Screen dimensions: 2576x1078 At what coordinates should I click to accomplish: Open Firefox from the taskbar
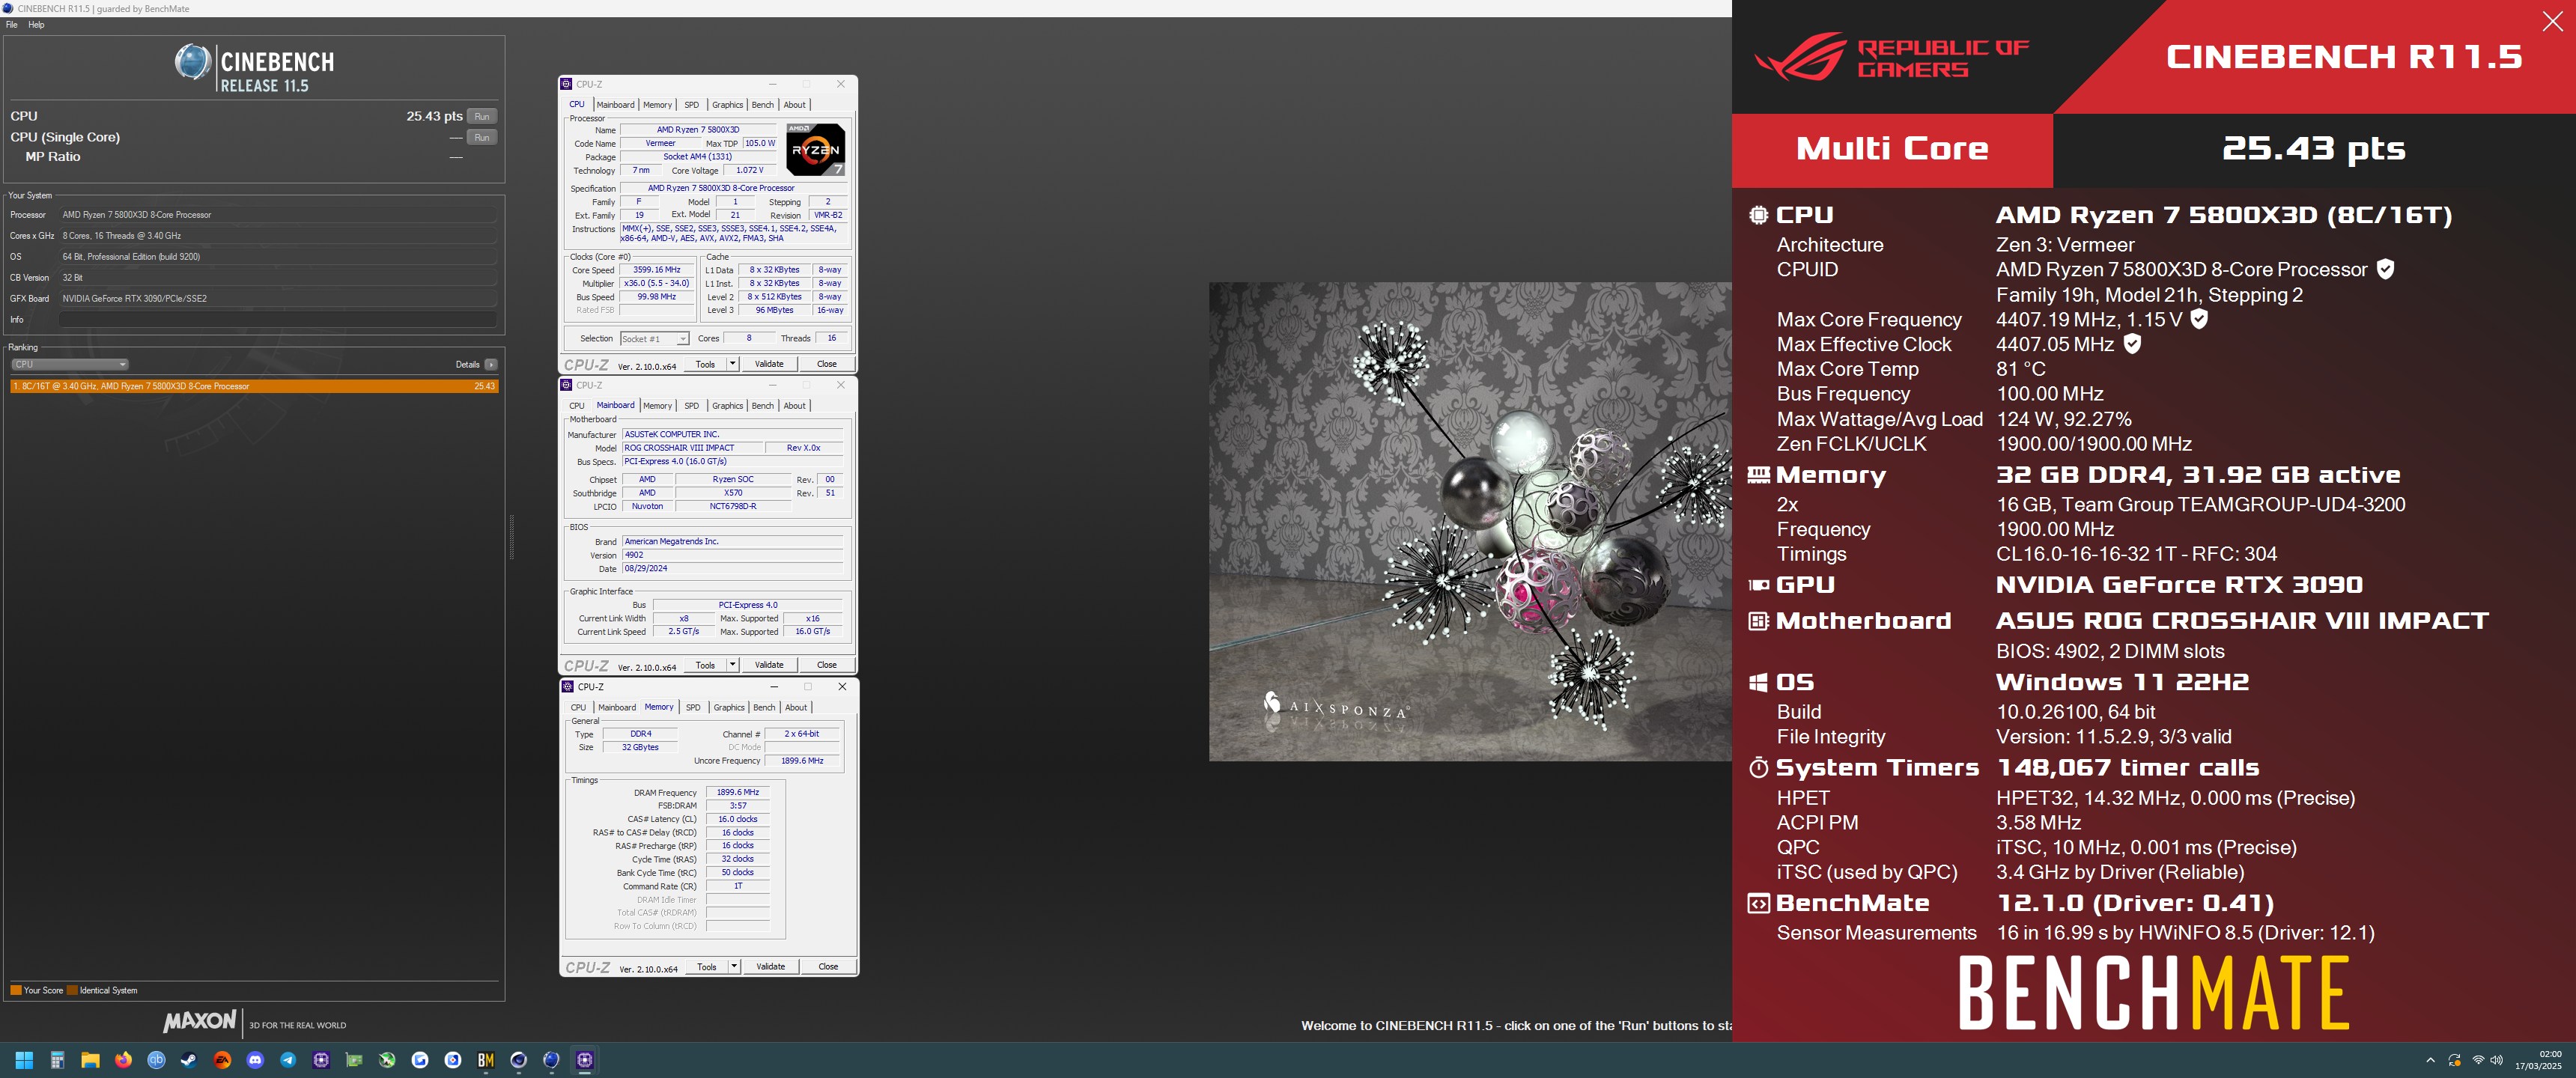click(x=123, y=1060)
